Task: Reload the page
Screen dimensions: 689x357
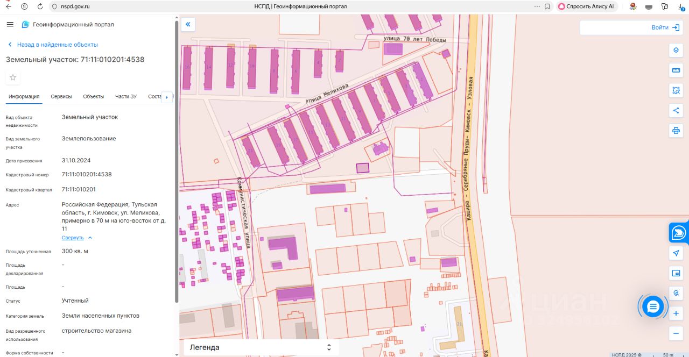Action: pyautogui.click(x=40, y=6)
